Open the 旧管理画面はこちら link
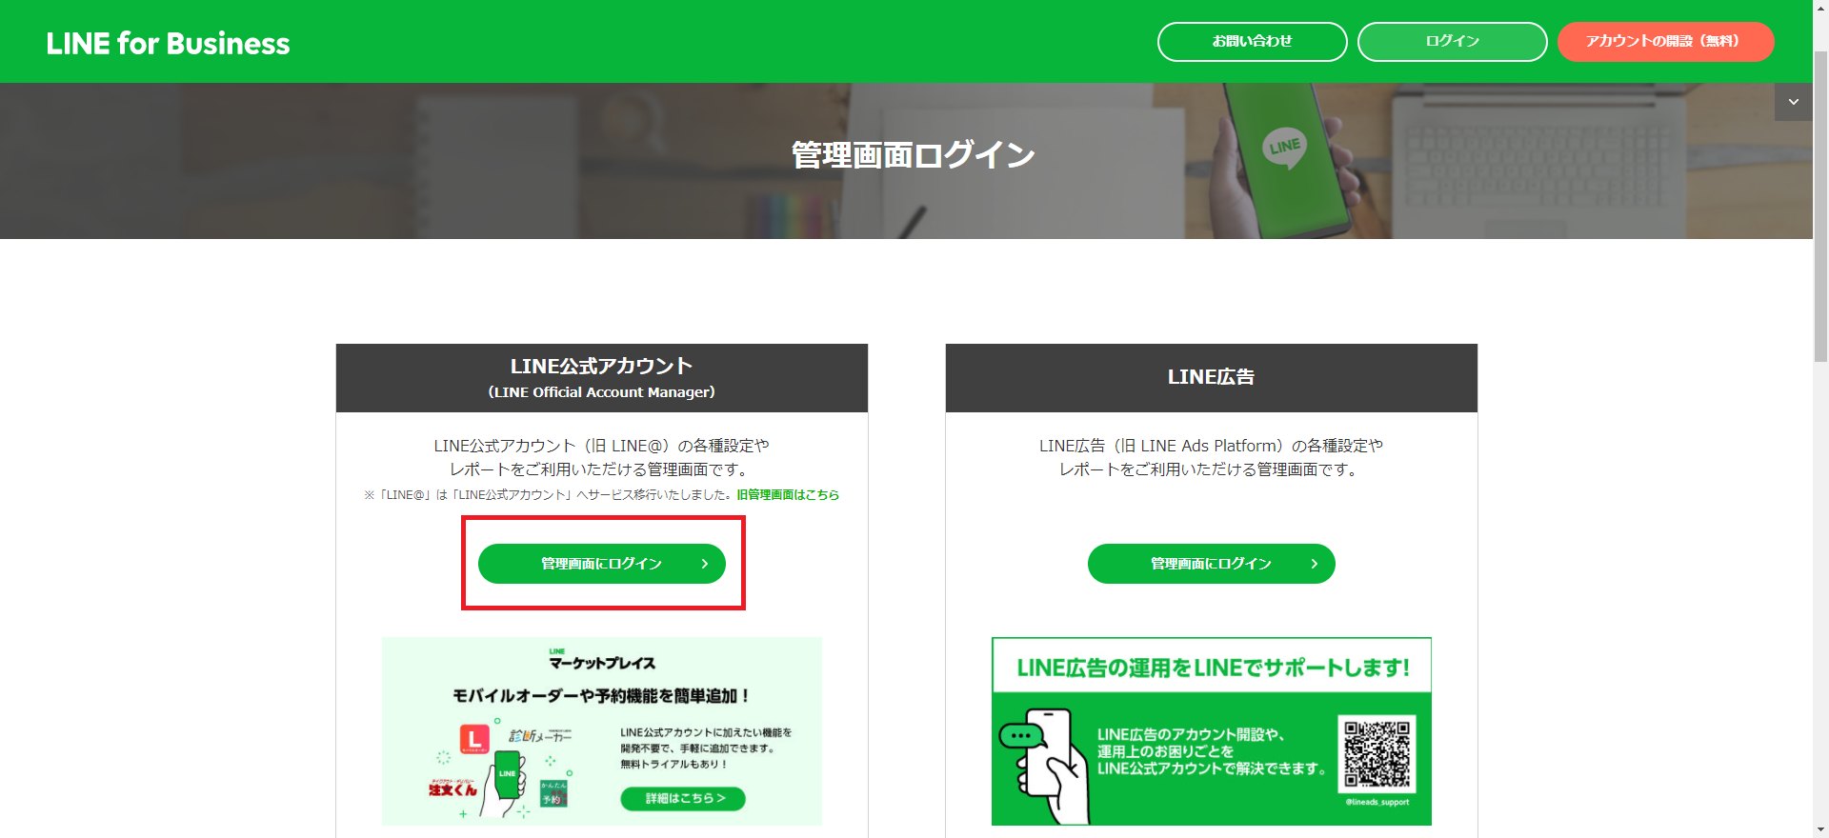The width and height of the screenshot is (1829, 838). tap(788, 495)
